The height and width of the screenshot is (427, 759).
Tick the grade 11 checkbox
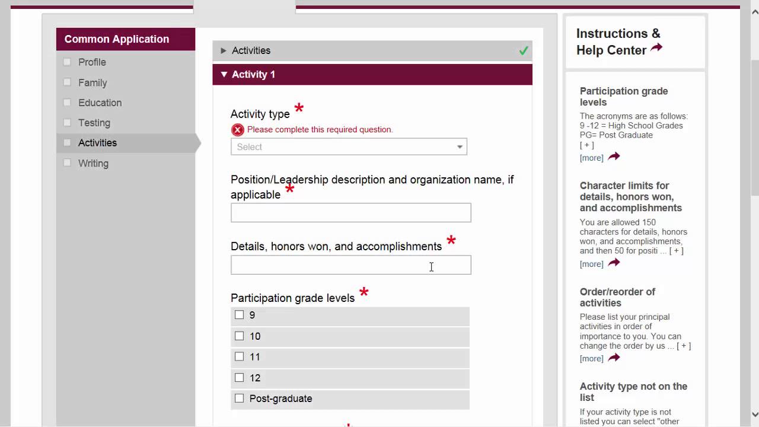(239, 356)
